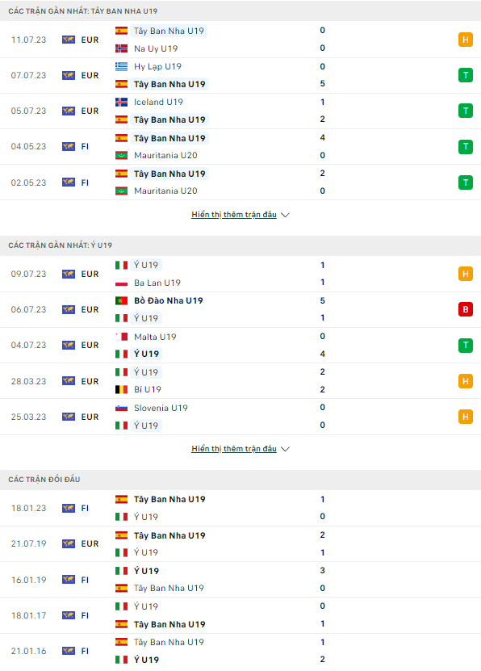Click the Belgium flag beside Bỉ U19

[121, 389]
